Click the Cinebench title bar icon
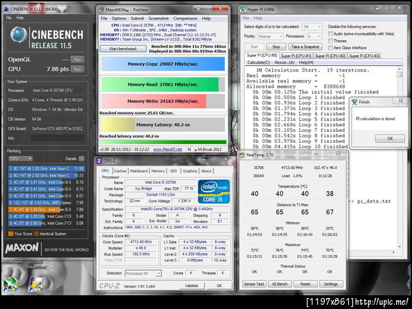The width and height of the screenshot is (412, 309). click(x=7, y=9)
